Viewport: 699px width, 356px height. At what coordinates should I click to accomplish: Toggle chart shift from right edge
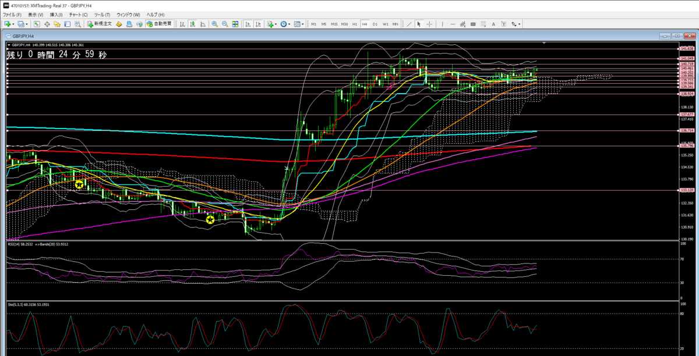pos(258,24)
